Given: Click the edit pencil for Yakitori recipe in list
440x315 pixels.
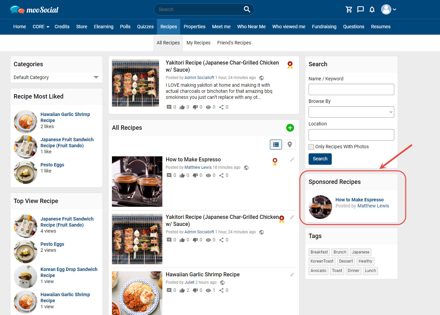Looking at the screenshot, I should [292, 217].
